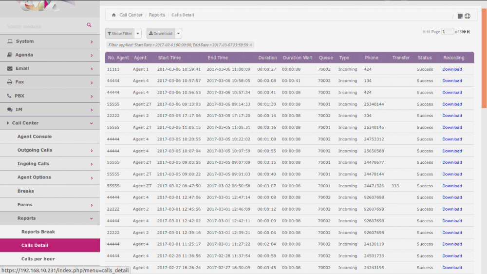487x274 pixels.
Task: Click the Fax printer icon
Action: pyautogui.click(x=10, y=82)
